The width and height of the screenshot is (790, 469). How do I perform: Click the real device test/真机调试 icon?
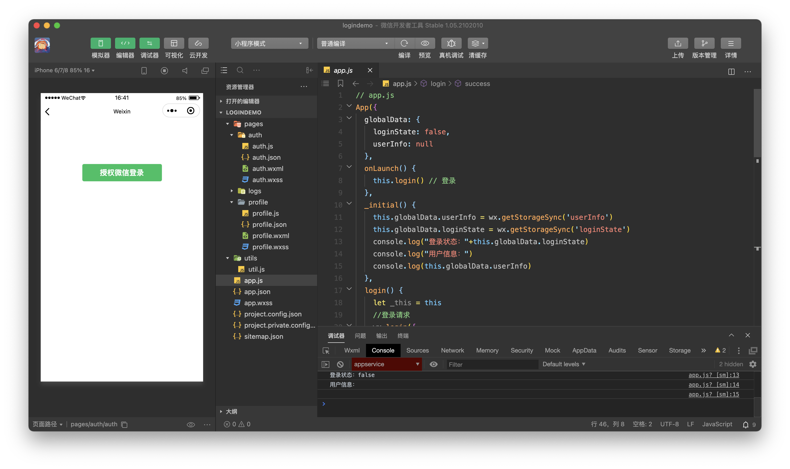(451, 43)
